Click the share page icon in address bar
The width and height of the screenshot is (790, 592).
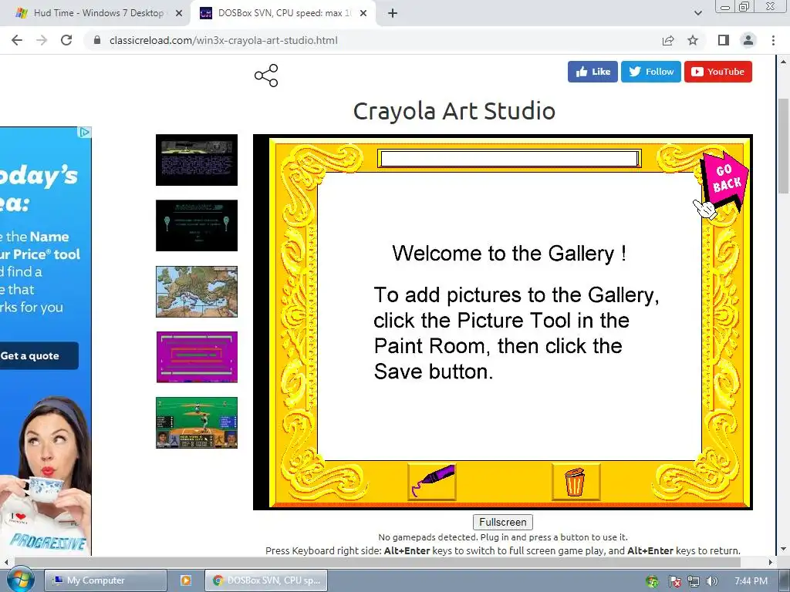click(668, 40)
